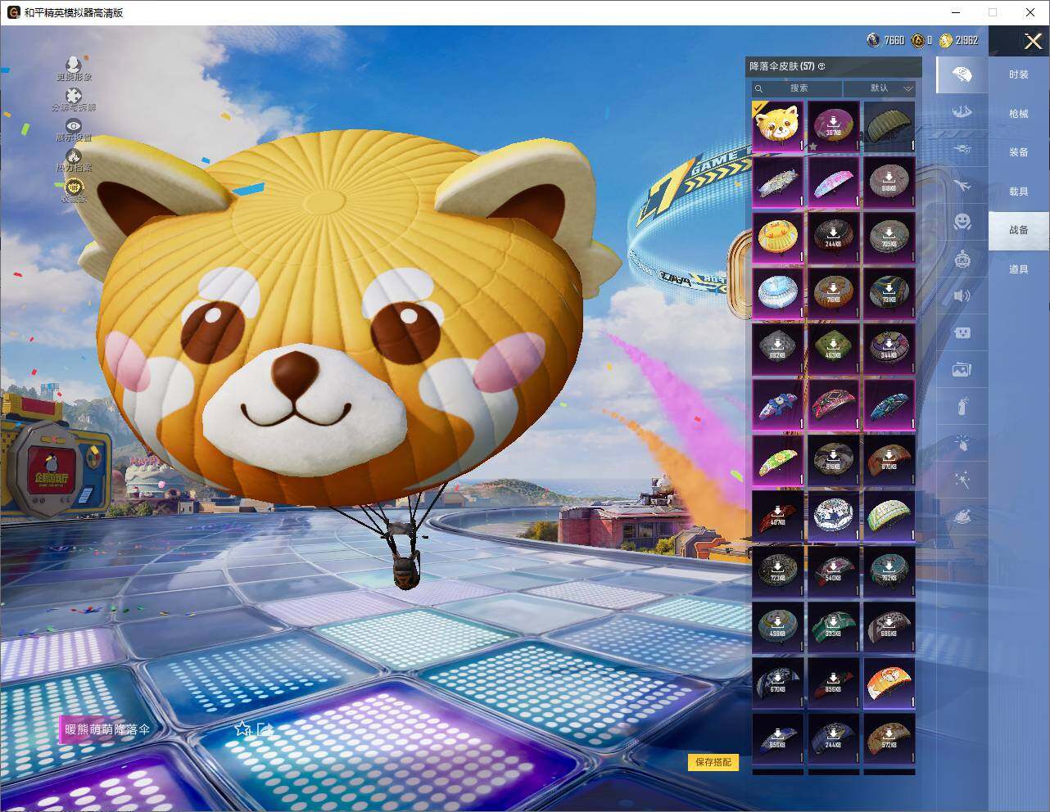Select the orange and white parachute skin
Screen dimensions: 1050x812
click(889, 683)
